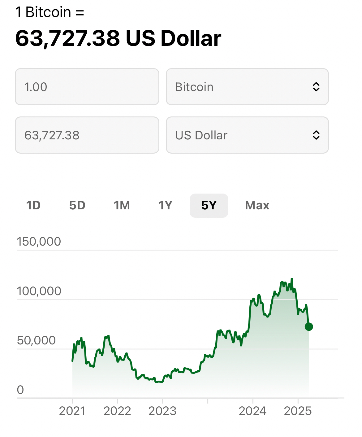Viewport: 362px width, 437px height.
Task: Switch to the 1Y chart view
Action: point(165,206)
